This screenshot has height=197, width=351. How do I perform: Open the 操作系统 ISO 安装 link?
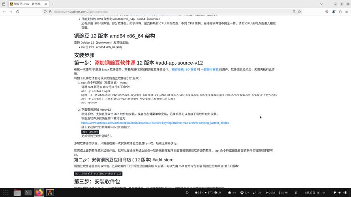pyautogui.click(x=184, y=69)
